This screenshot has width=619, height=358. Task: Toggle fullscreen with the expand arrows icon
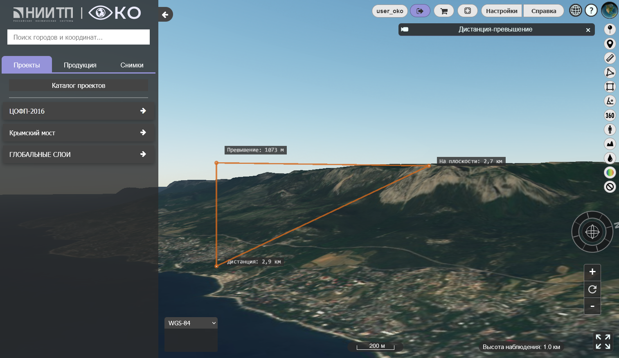603,342
